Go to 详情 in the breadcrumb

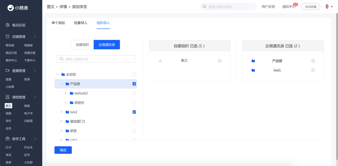pos(63,7)
